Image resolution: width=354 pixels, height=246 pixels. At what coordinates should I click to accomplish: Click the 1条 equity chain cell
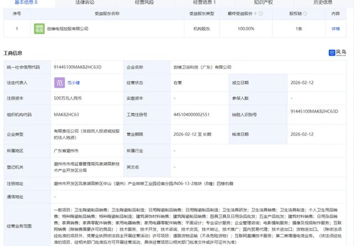(299, 29)
